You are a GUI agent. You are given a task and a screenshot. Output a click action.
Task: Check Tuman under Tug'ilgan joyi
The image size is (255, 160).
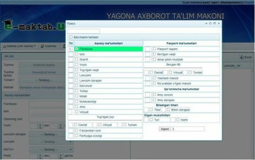click(125, 124)
